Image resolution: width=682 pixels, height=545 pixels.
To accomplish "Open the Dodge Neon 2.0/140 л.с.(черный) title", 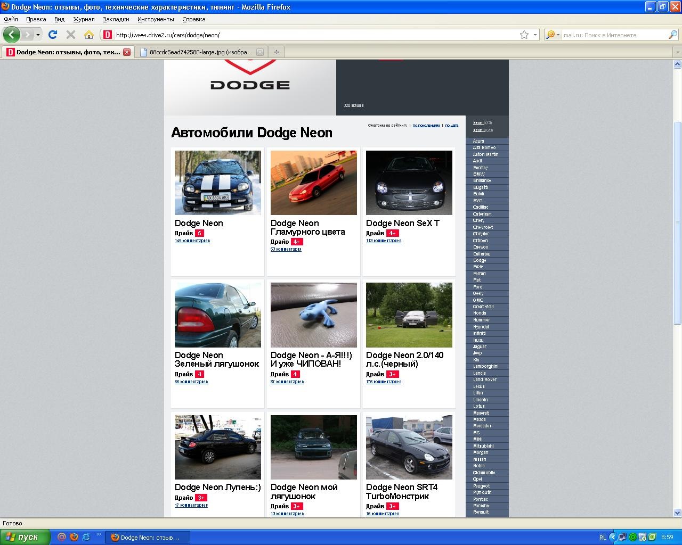I will click(405, 360).
